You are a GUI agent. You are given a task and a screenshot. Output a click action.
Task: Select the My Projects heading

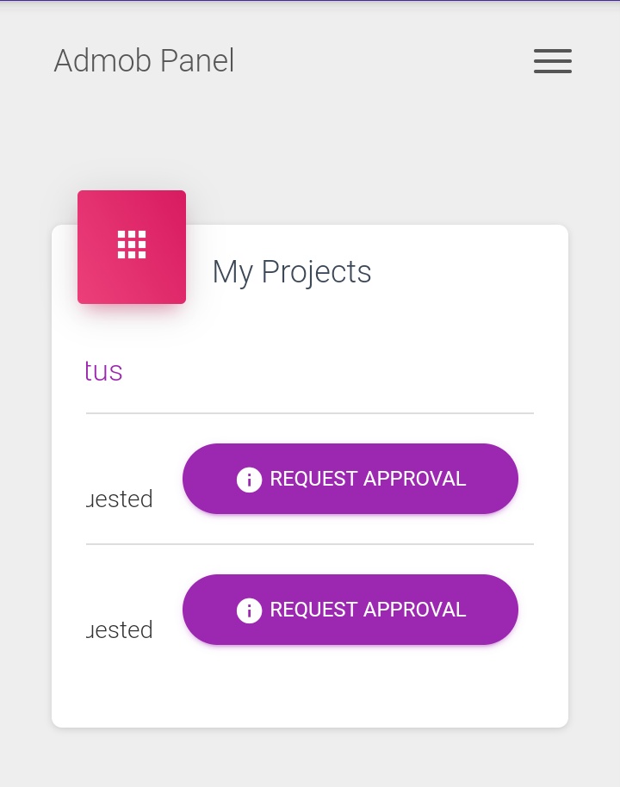point(291,272)
